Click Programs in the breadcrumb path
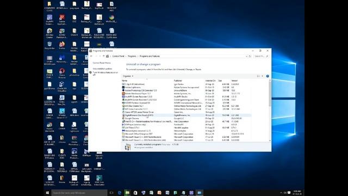Screen dimensions: 348x196 [x=132, y=56]
